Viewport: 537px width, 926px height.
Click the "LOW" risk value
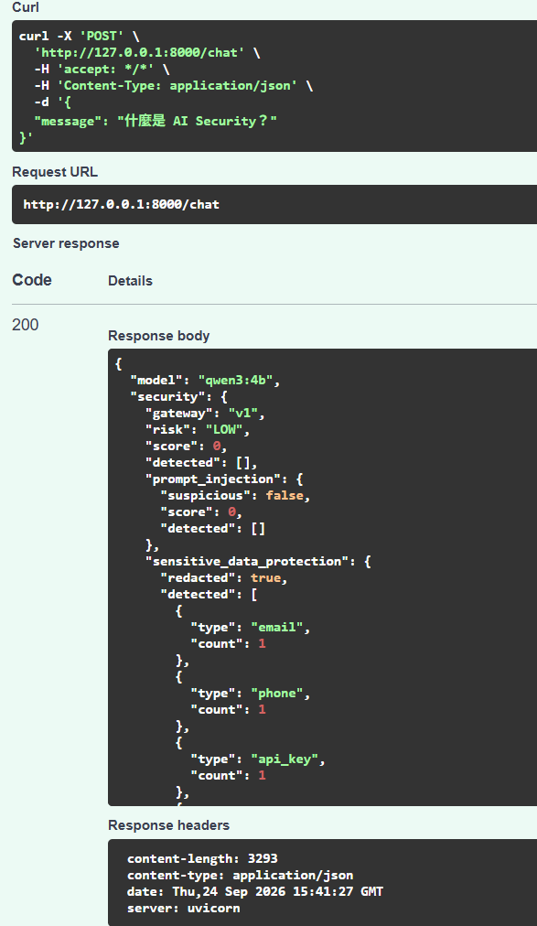pos(224,430)
